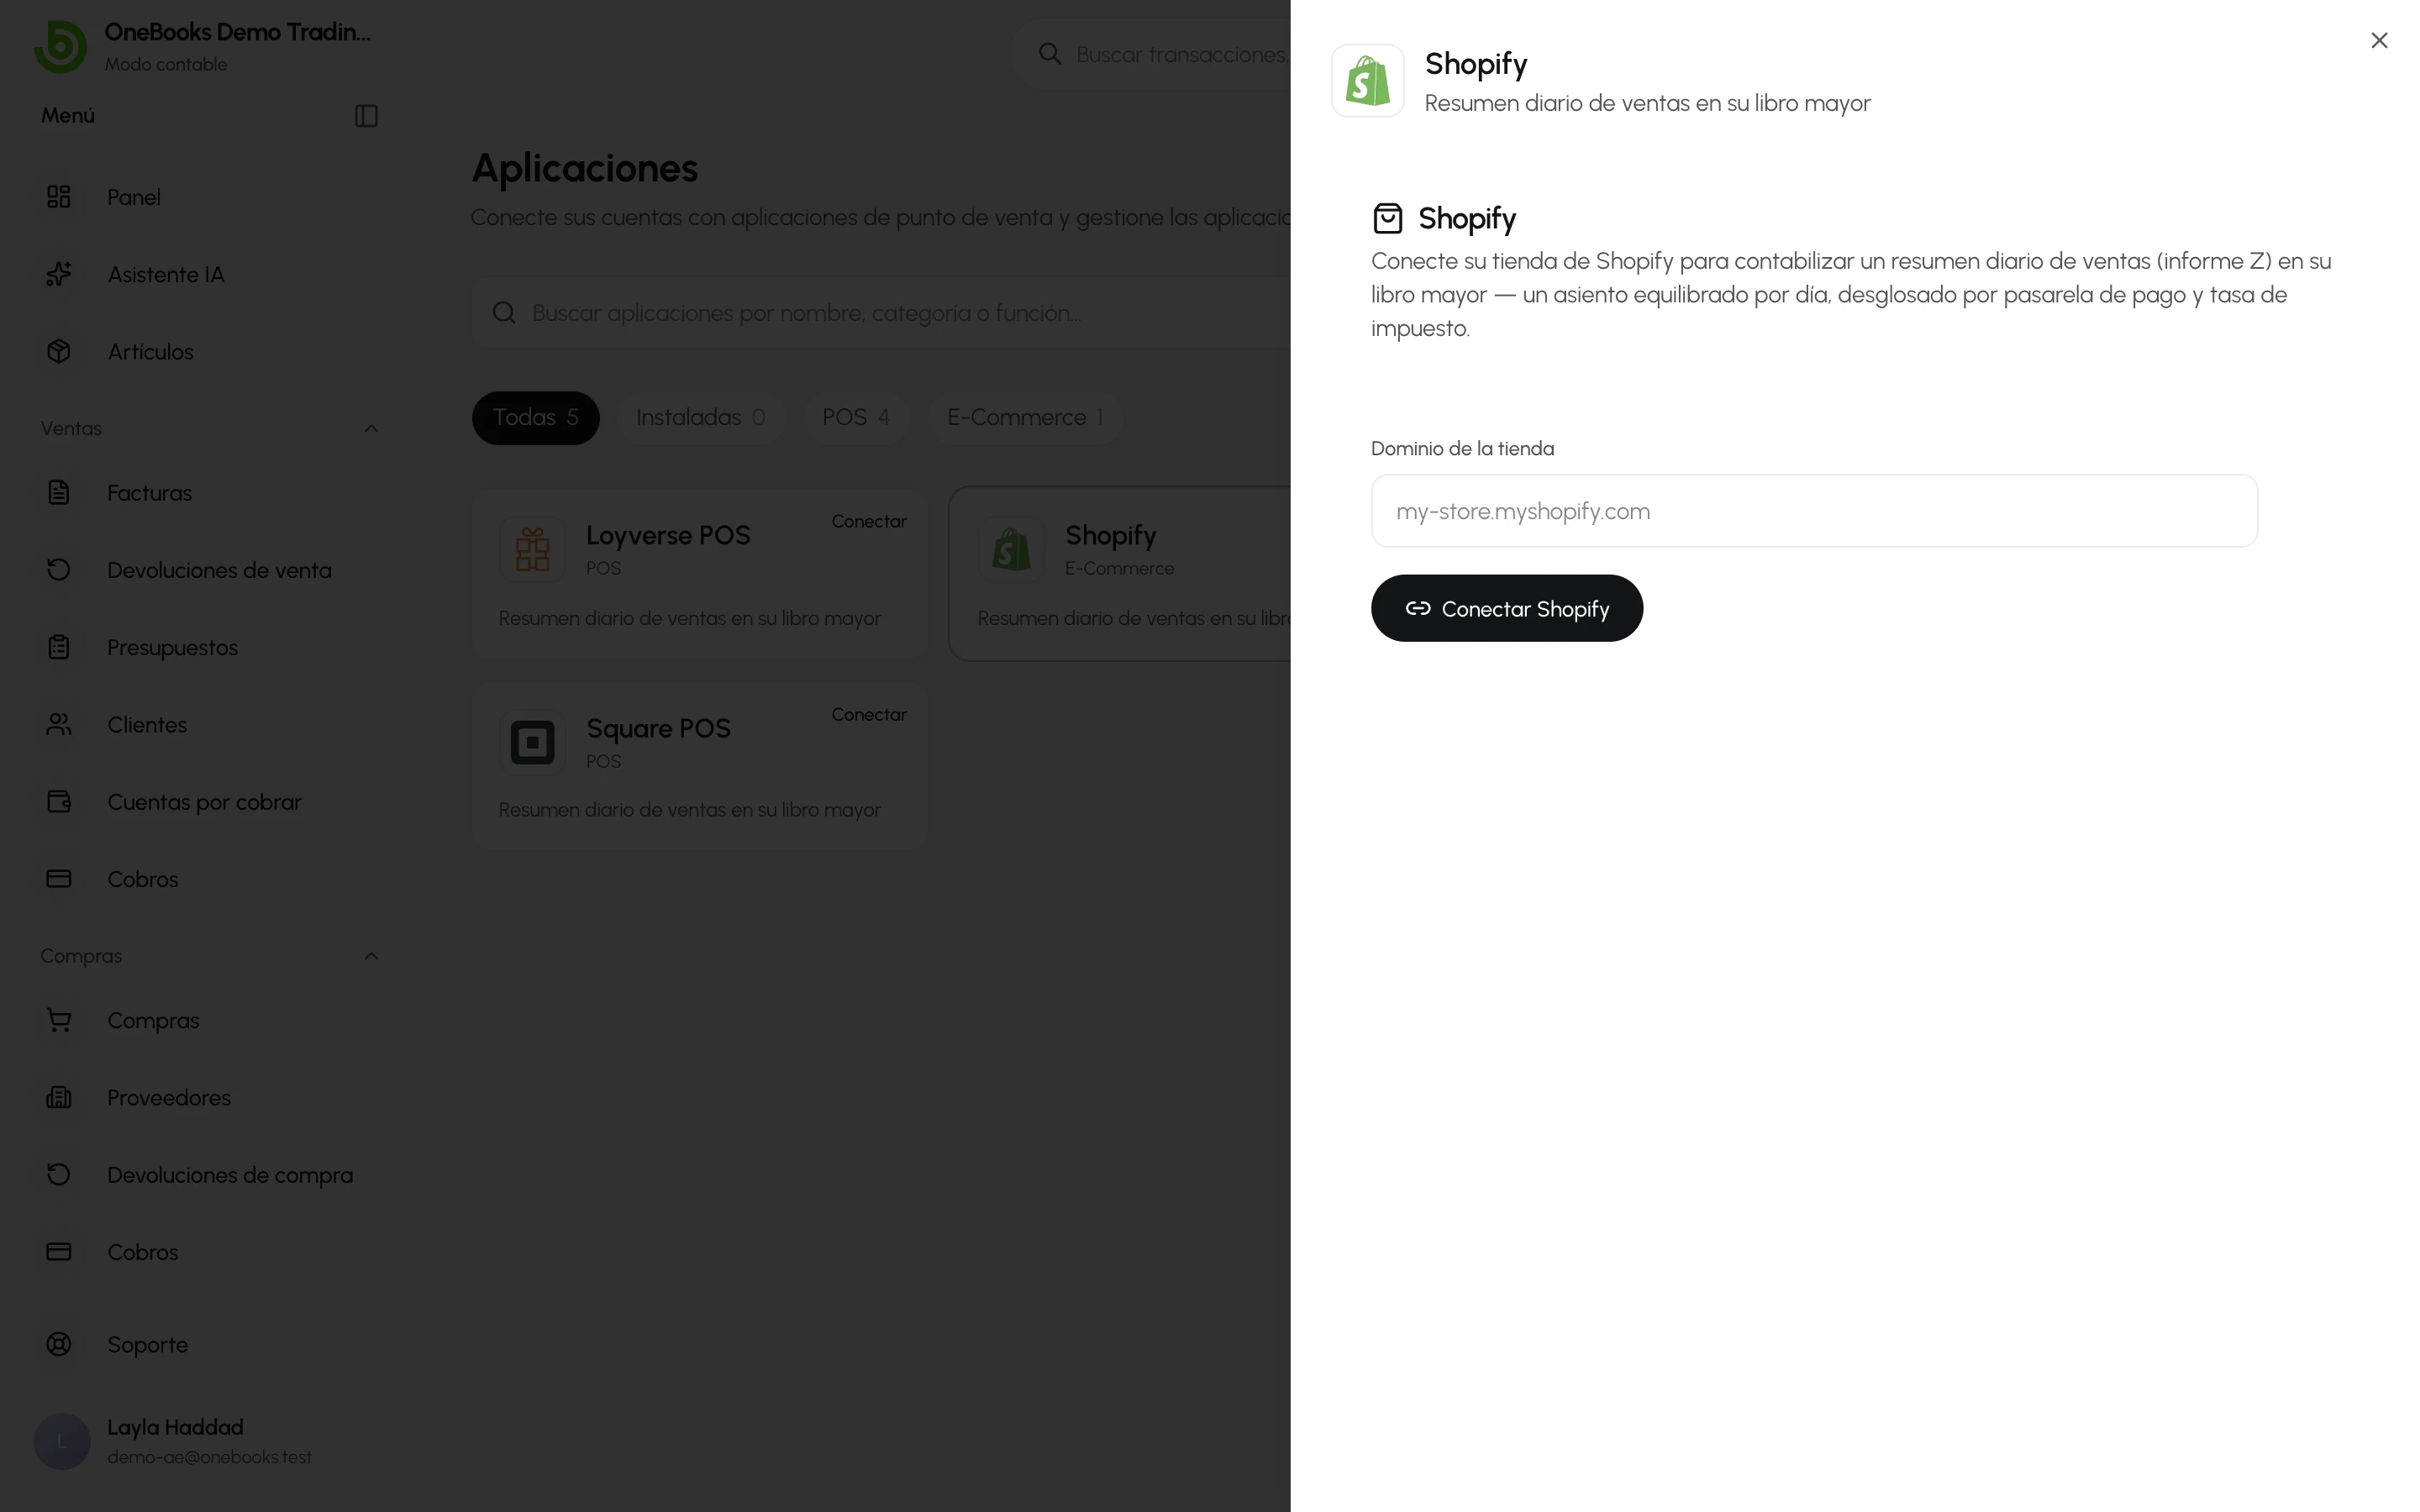
Task: Click the Facturas document icon
Action: click(x=59, y=492)
